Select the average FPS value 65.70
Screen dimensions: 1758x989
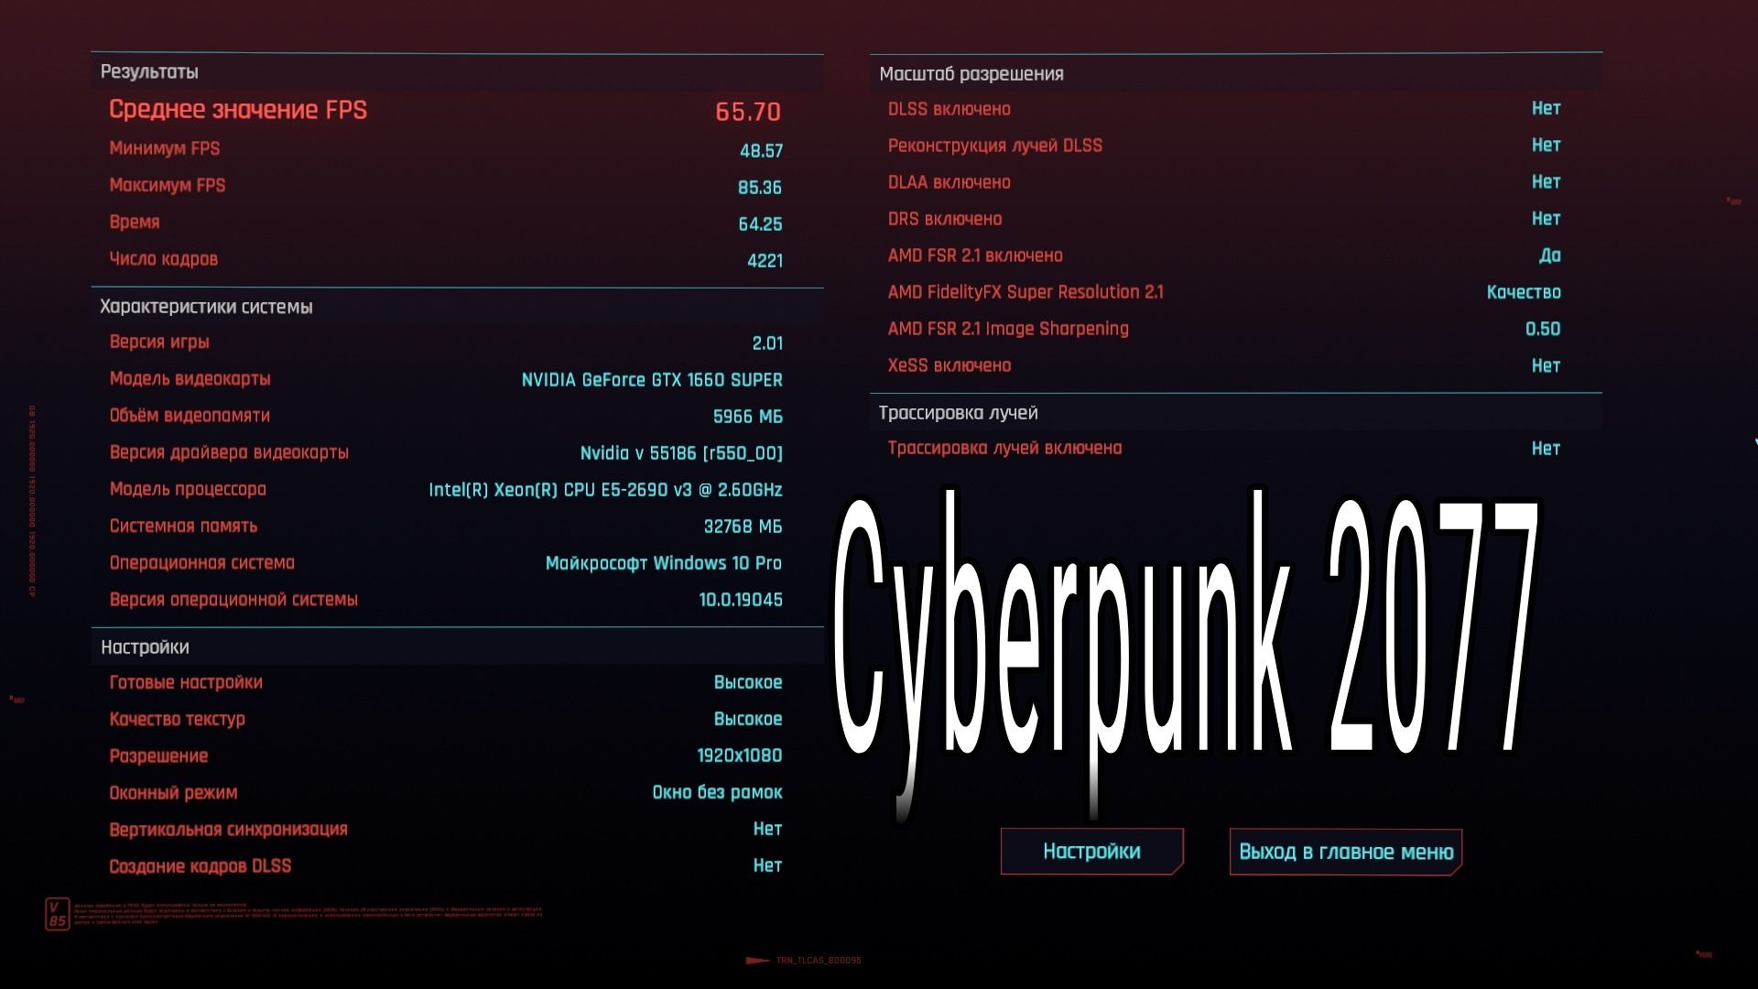click(x=748, y=112)
